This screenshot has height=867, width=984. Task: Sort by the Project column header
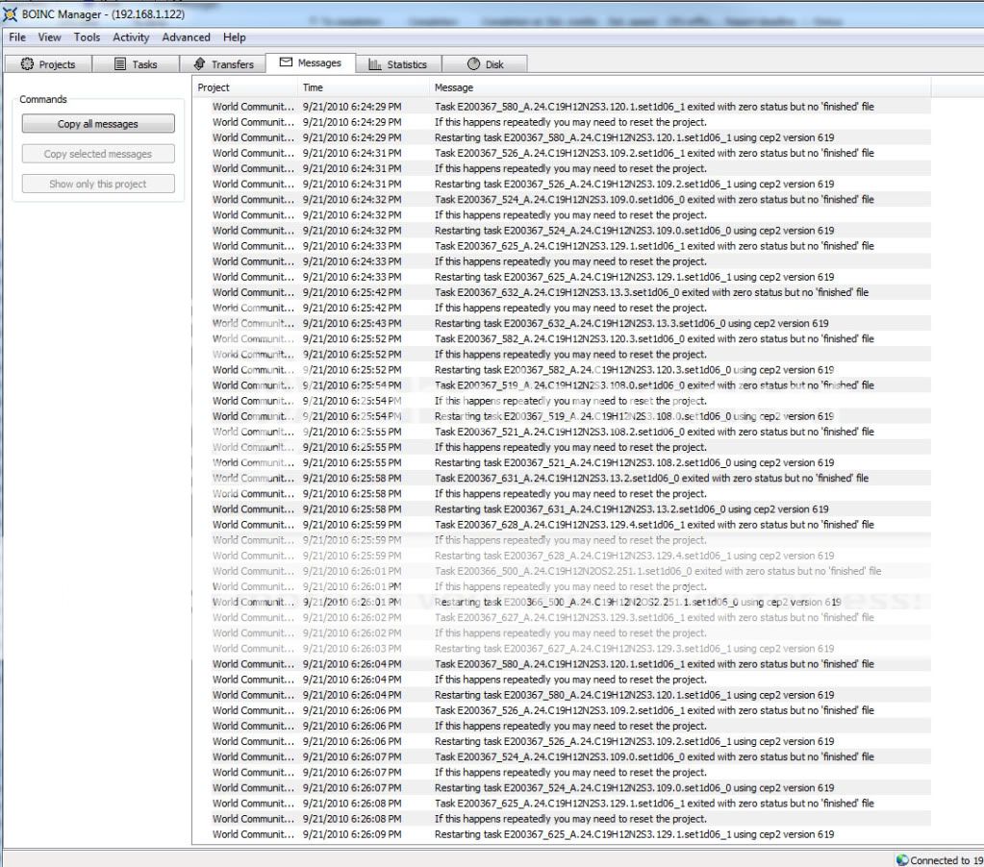pos(244,87)
